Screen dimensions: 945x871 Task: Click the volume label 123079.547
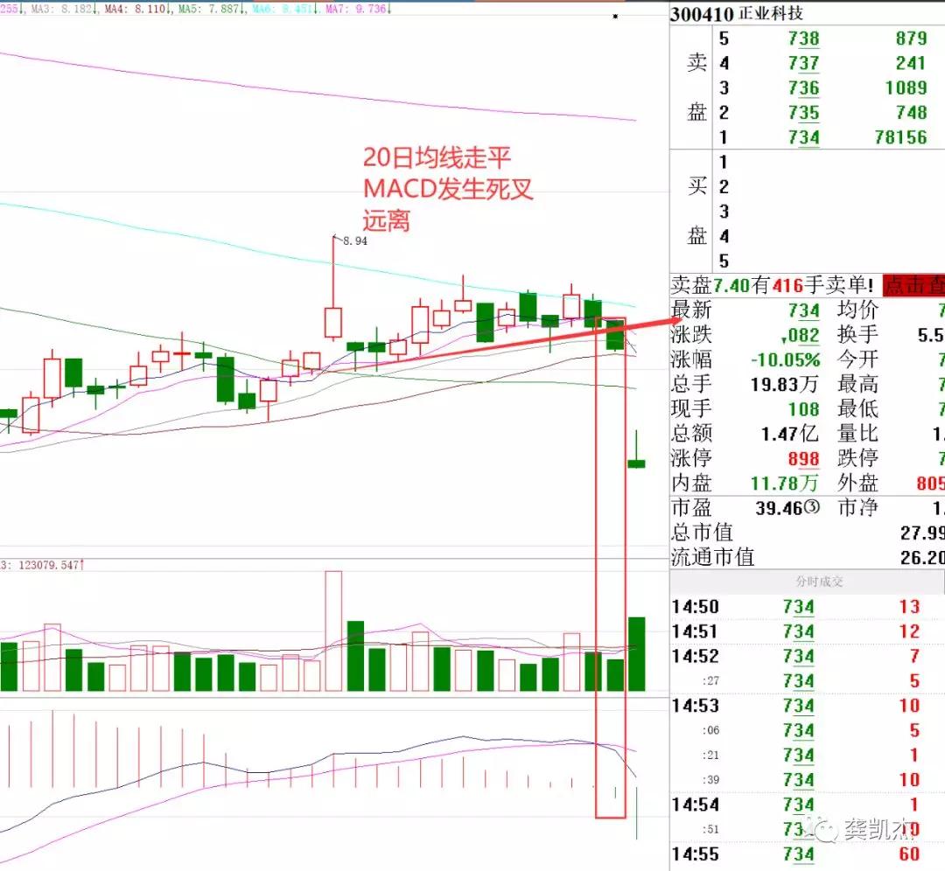[51, 565]
